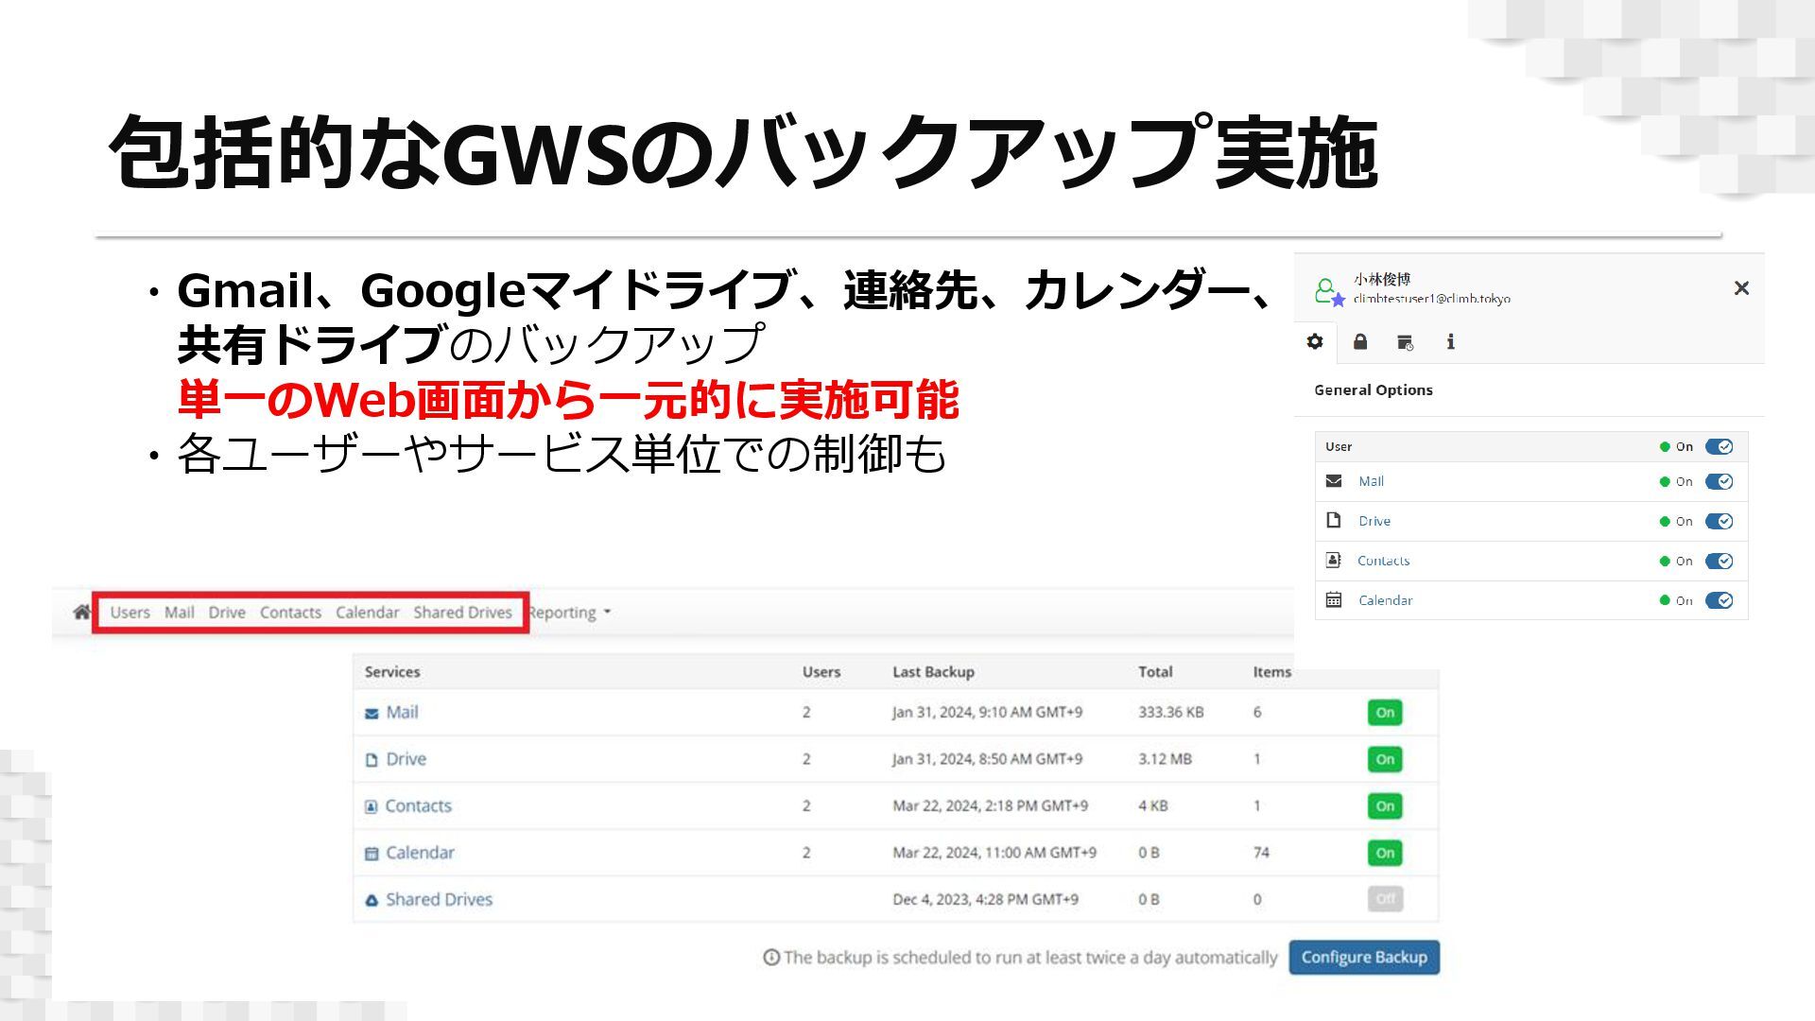Open the Mail menu in navbar
This screenshot has width=1815, height=1021.
point(180,613)
